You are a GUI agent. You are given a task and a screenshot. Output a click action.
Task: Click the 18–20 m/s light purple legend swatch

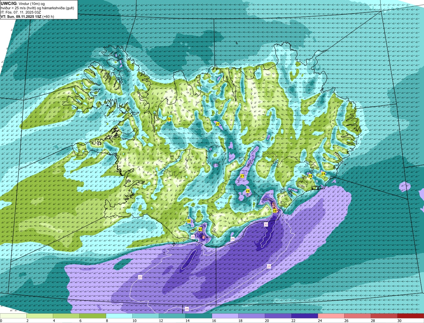252,316
